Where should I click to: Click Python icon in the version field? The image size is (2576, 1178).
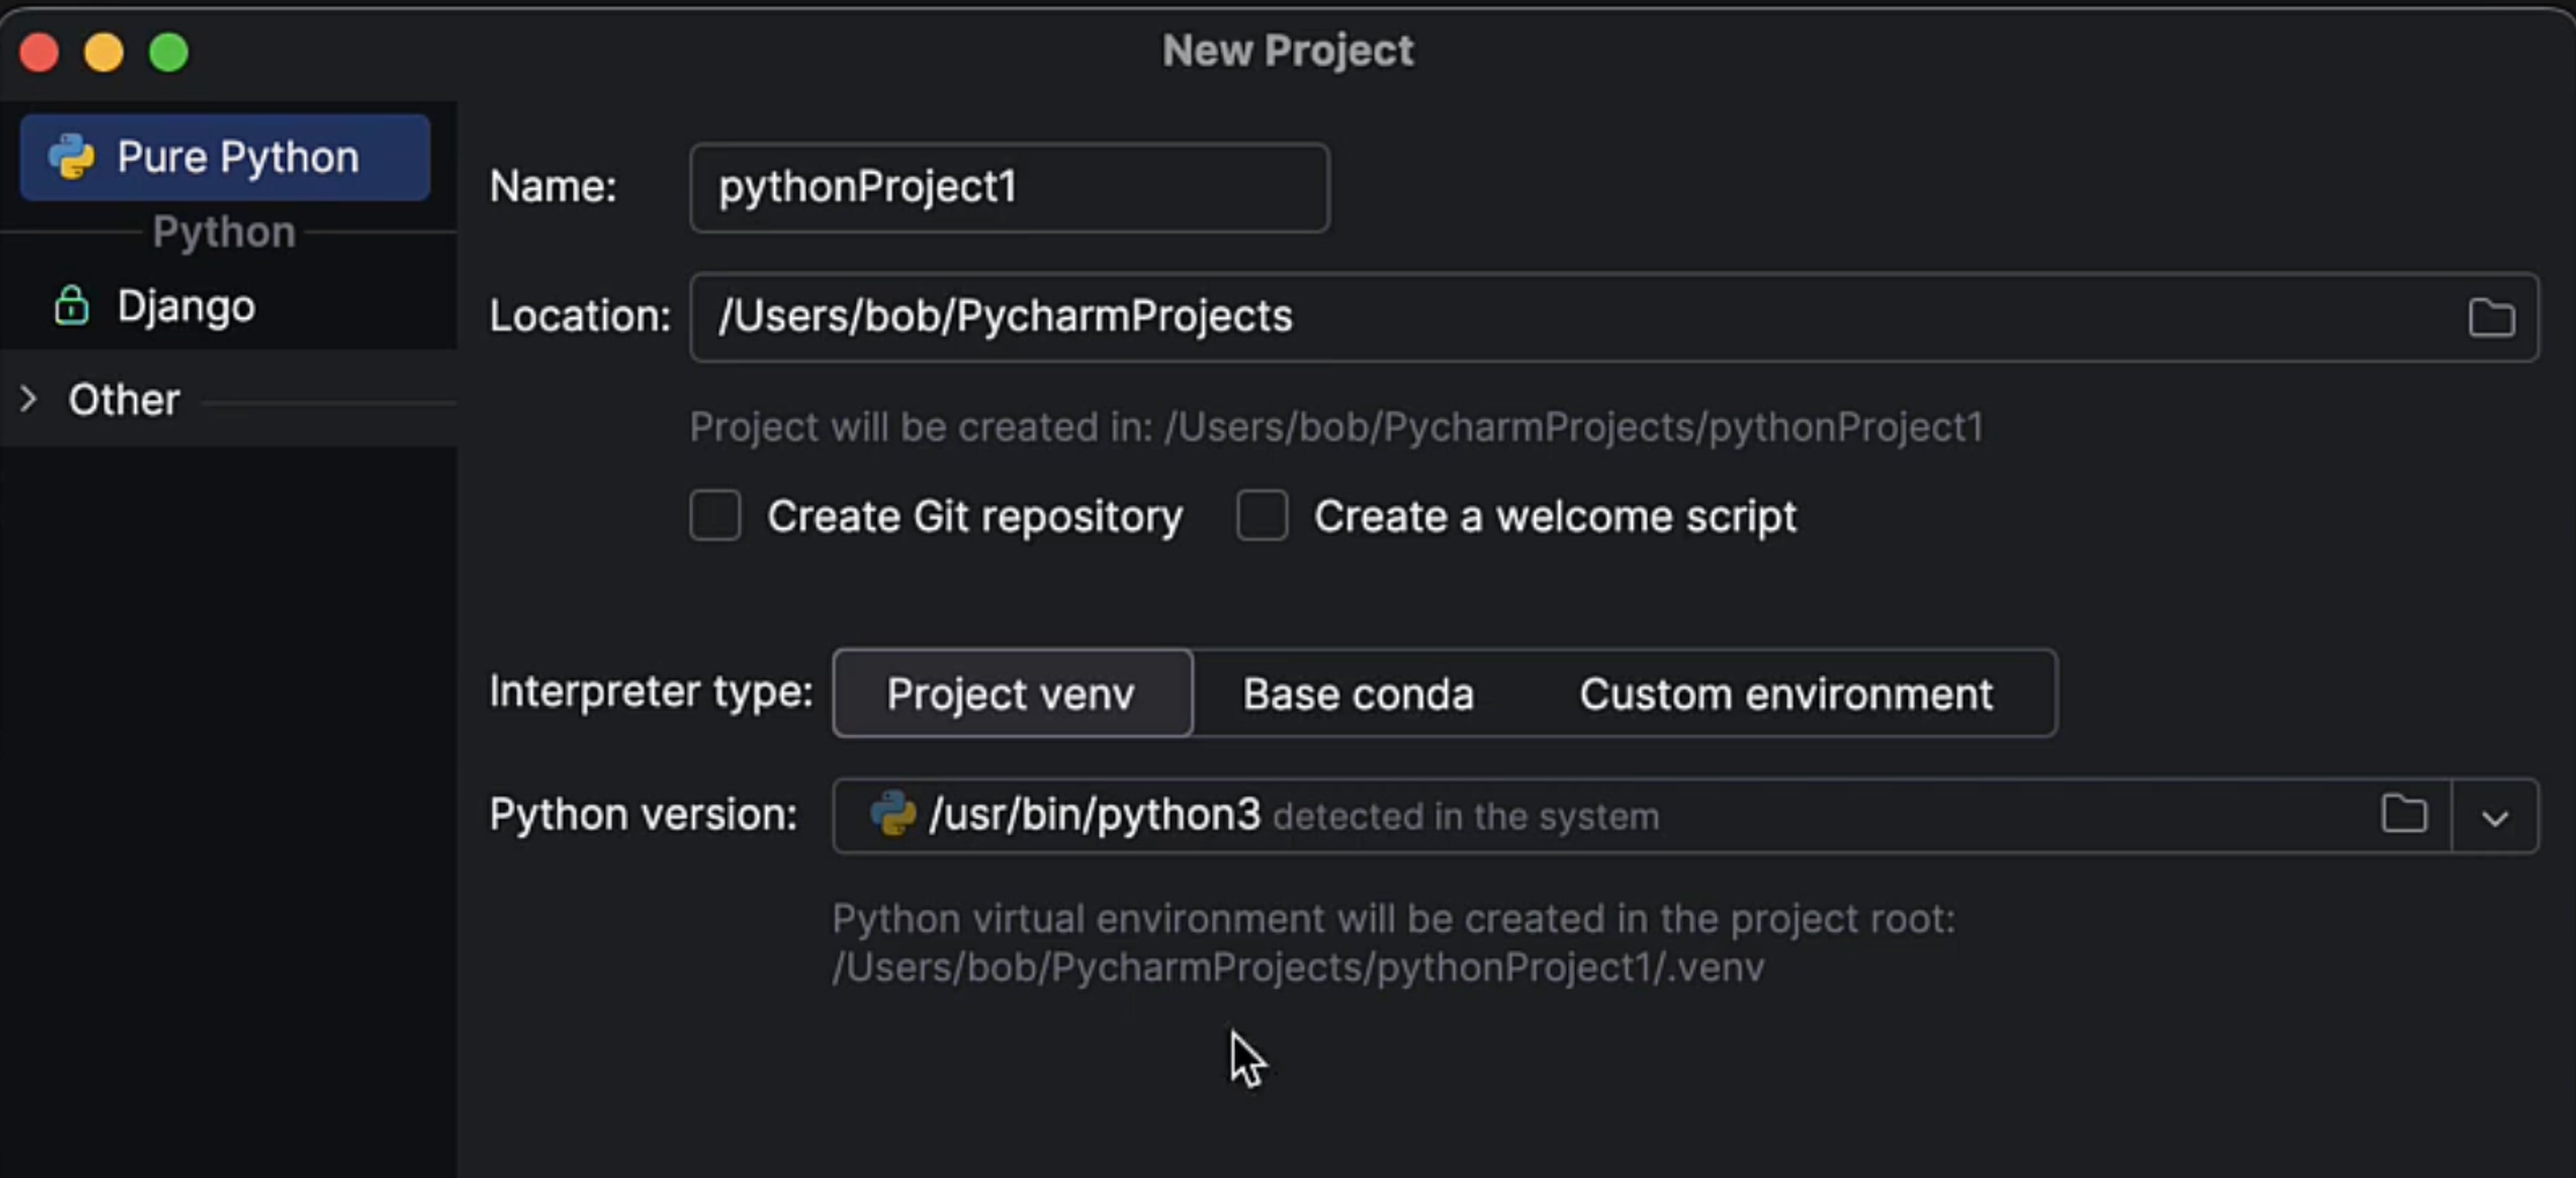(x=892, y=814)
